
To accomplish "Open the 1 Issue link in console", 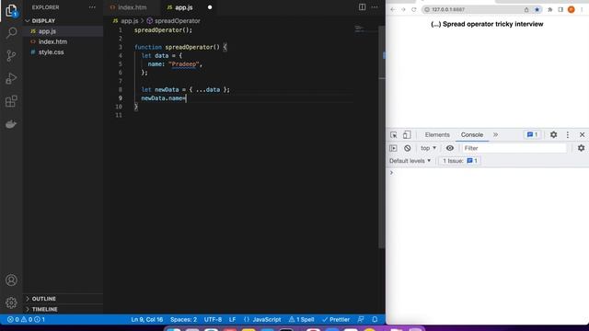I will [460, 161].
